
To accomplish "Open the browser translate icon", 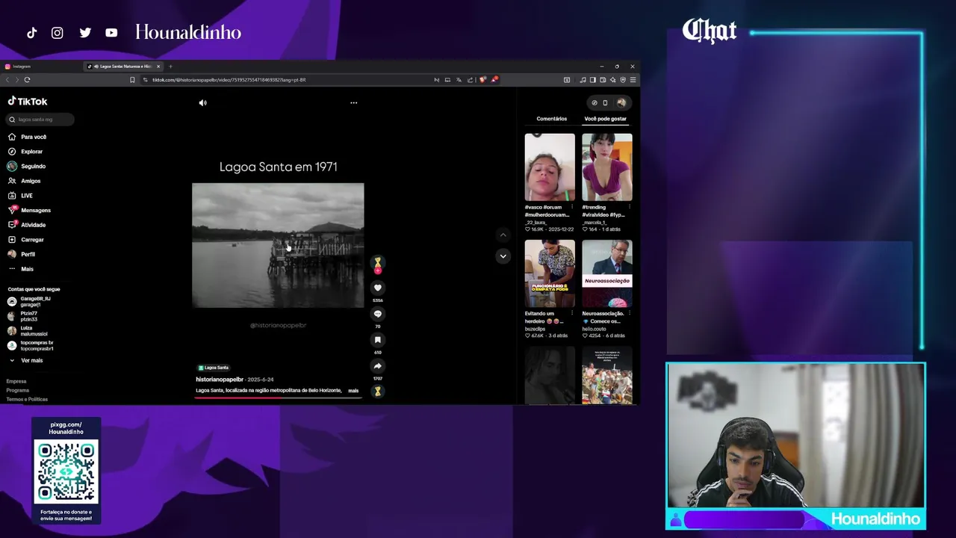I will pos(459,80).
